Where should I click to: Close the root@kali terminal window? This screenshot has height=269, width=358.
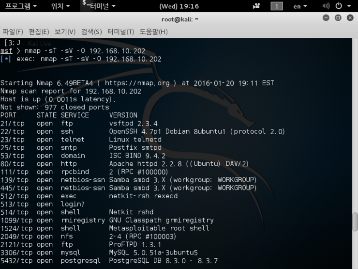[x=350, y=18]
